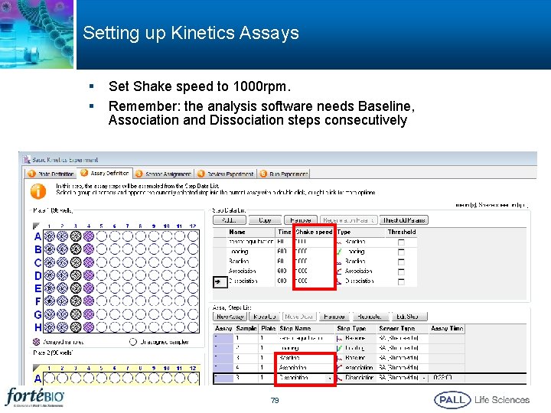The height and width of the screenshot is (413, 551).
Task: Select empty well A5 on Plate 1
Action: point(102,236)
